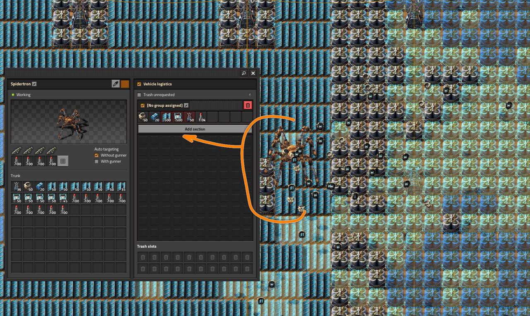Click the Spidertron preview thumbnail
530x316 pixels.
tap(69, 122)
